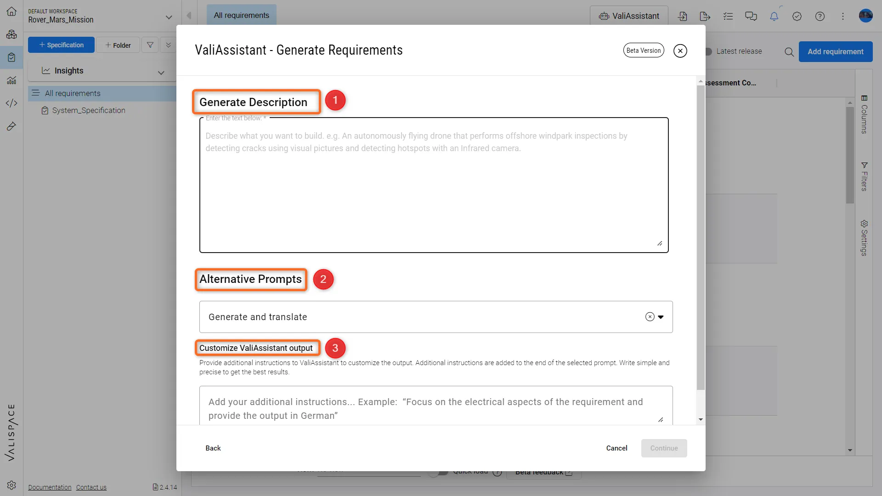
Task: Switch to the All requirements tab
Action: 242,15
